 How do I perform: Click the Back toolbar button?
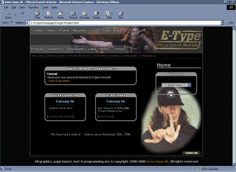pos(8,15)
